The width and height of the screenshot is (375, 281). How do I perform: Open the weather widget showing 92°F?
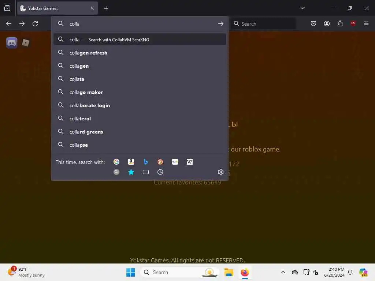click(26, 272)
